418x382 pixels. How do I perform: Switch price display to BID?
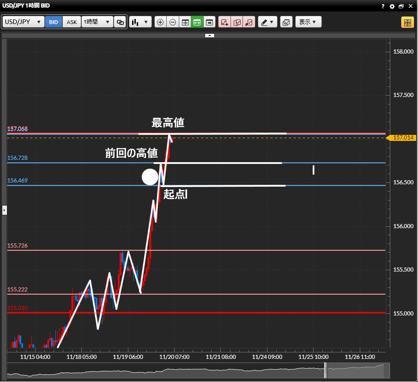pyautogui.click(x=54, y=22)
